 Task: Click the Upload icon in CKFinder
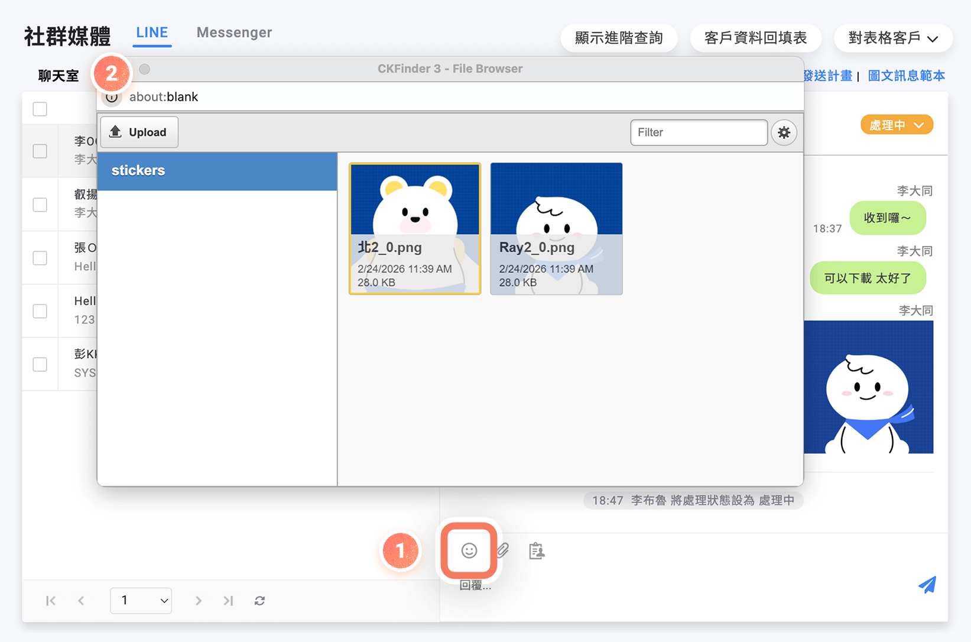coord(139,132)
